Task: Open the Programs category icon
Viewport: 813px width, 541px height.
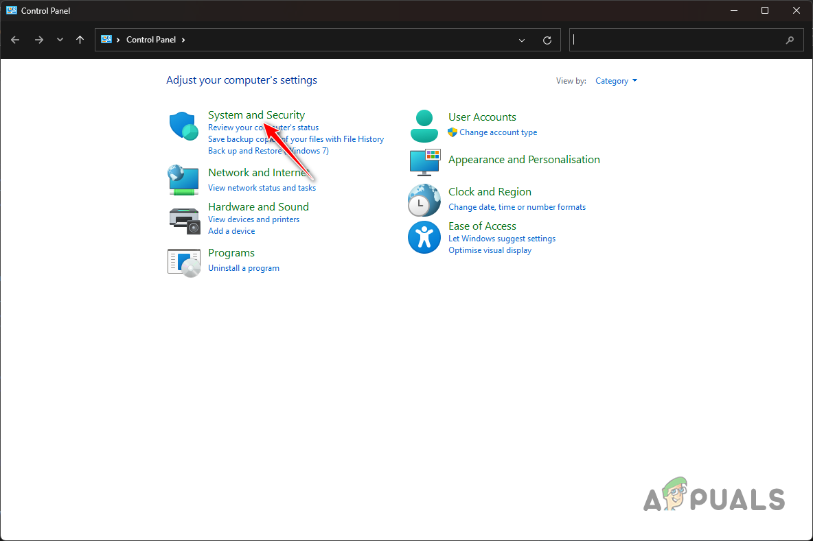Action: (x=183, y=263)
